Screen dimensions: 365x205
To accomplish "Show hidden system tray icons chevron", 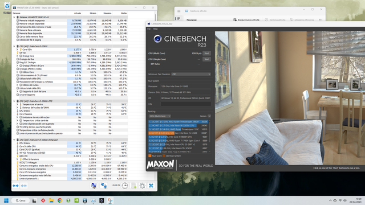I will click(x=330, y=200).
